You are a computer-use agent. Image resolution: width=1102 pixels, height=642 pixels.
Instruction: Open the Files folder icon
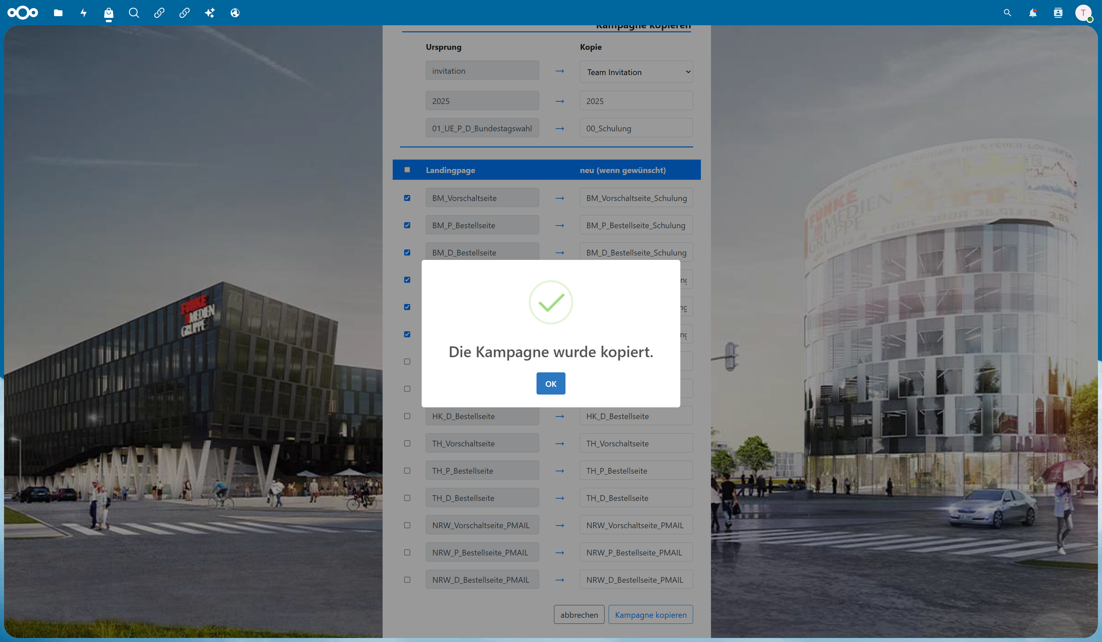(58, 13)
